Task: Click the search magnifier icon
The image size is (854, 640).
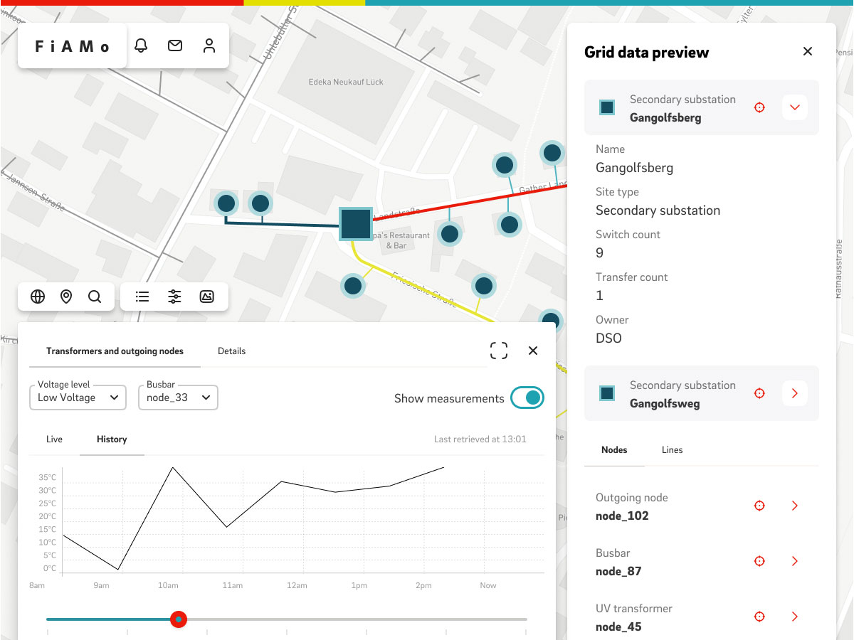Action: [95, 297]
